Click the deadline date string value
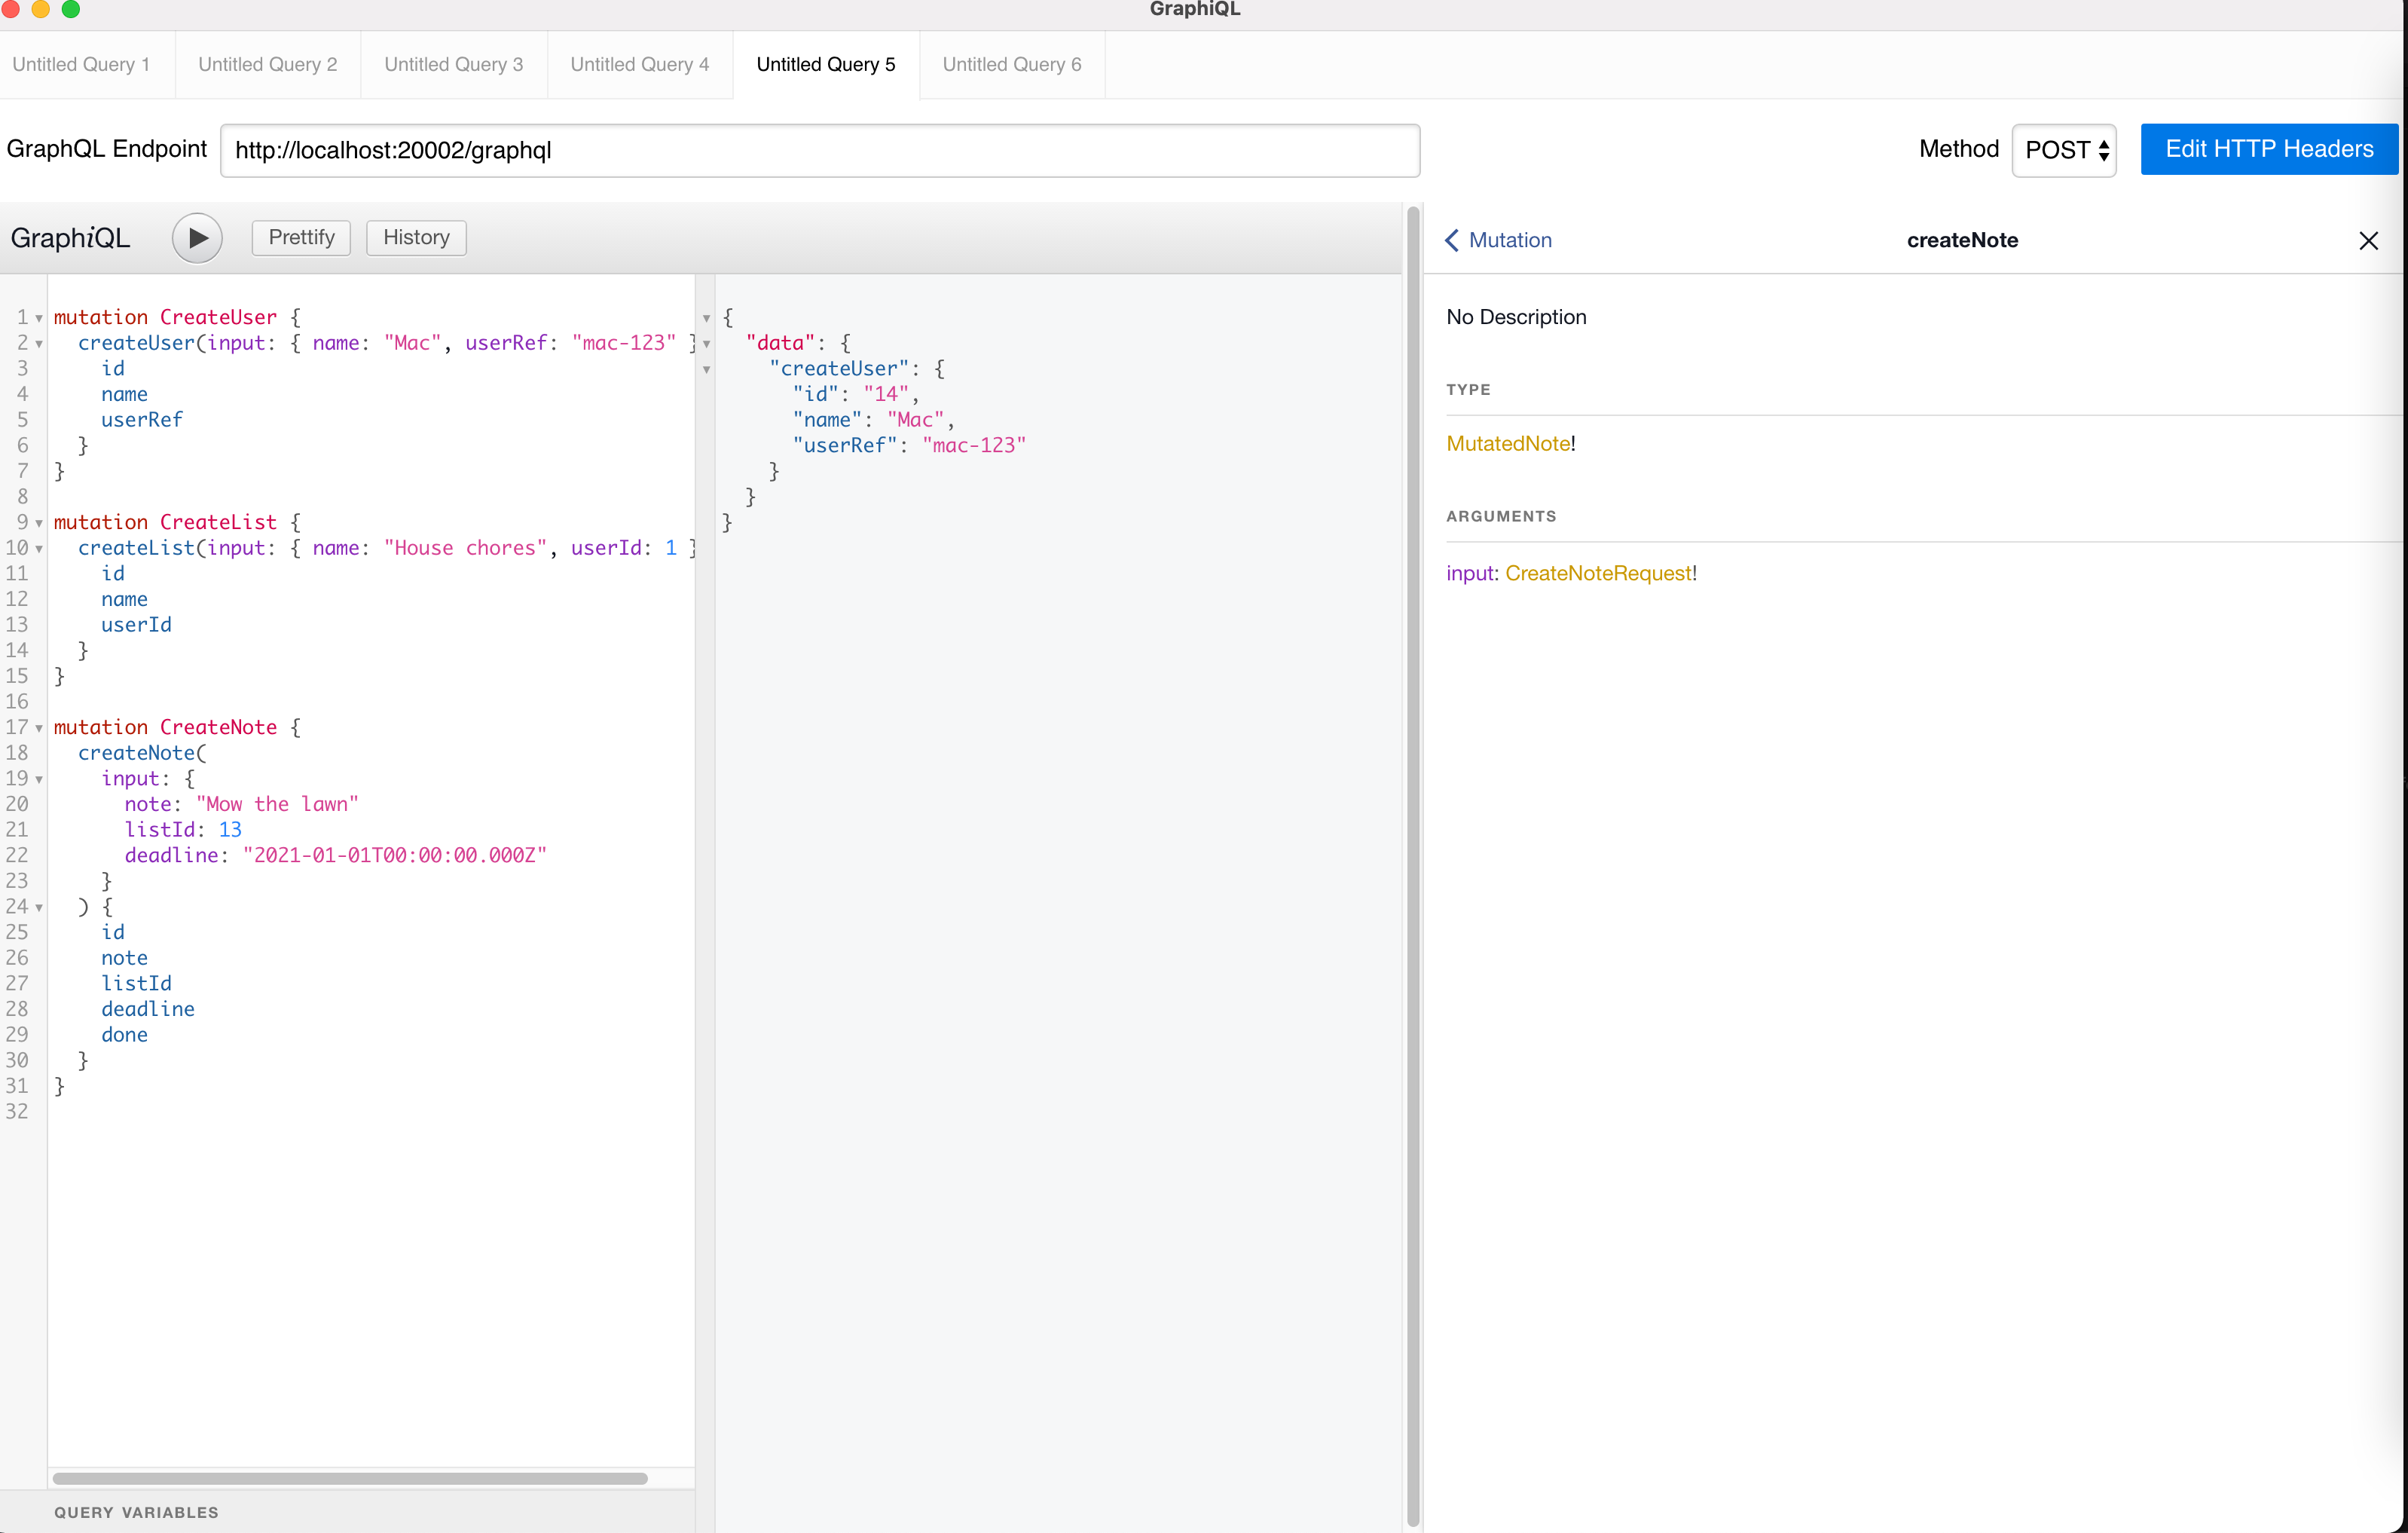Image resolution: width=2408 pixels, height=1533 pixels. coord(395,855)
